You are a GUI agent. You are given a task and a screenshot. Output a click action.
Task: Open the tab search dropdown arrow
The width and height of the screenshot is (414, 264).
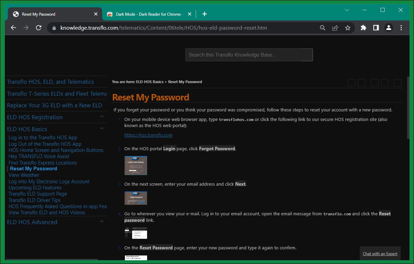tap(347, 10)
